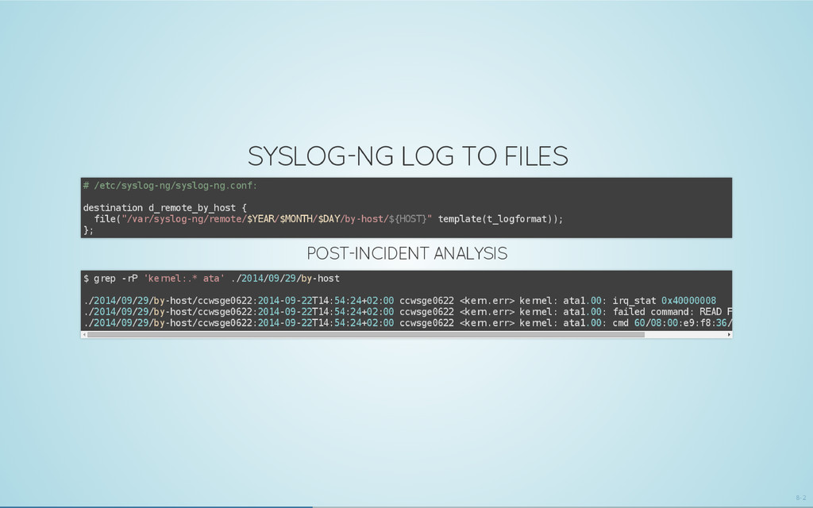Screen dimensions: 813x508
Task: Click the slide number '8-2' indicator
Action: (801, 498)
